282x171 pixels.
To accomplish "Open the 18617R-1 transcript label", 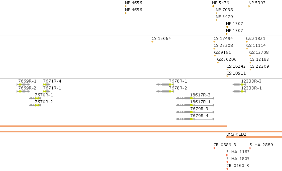I will click(200, 102).
